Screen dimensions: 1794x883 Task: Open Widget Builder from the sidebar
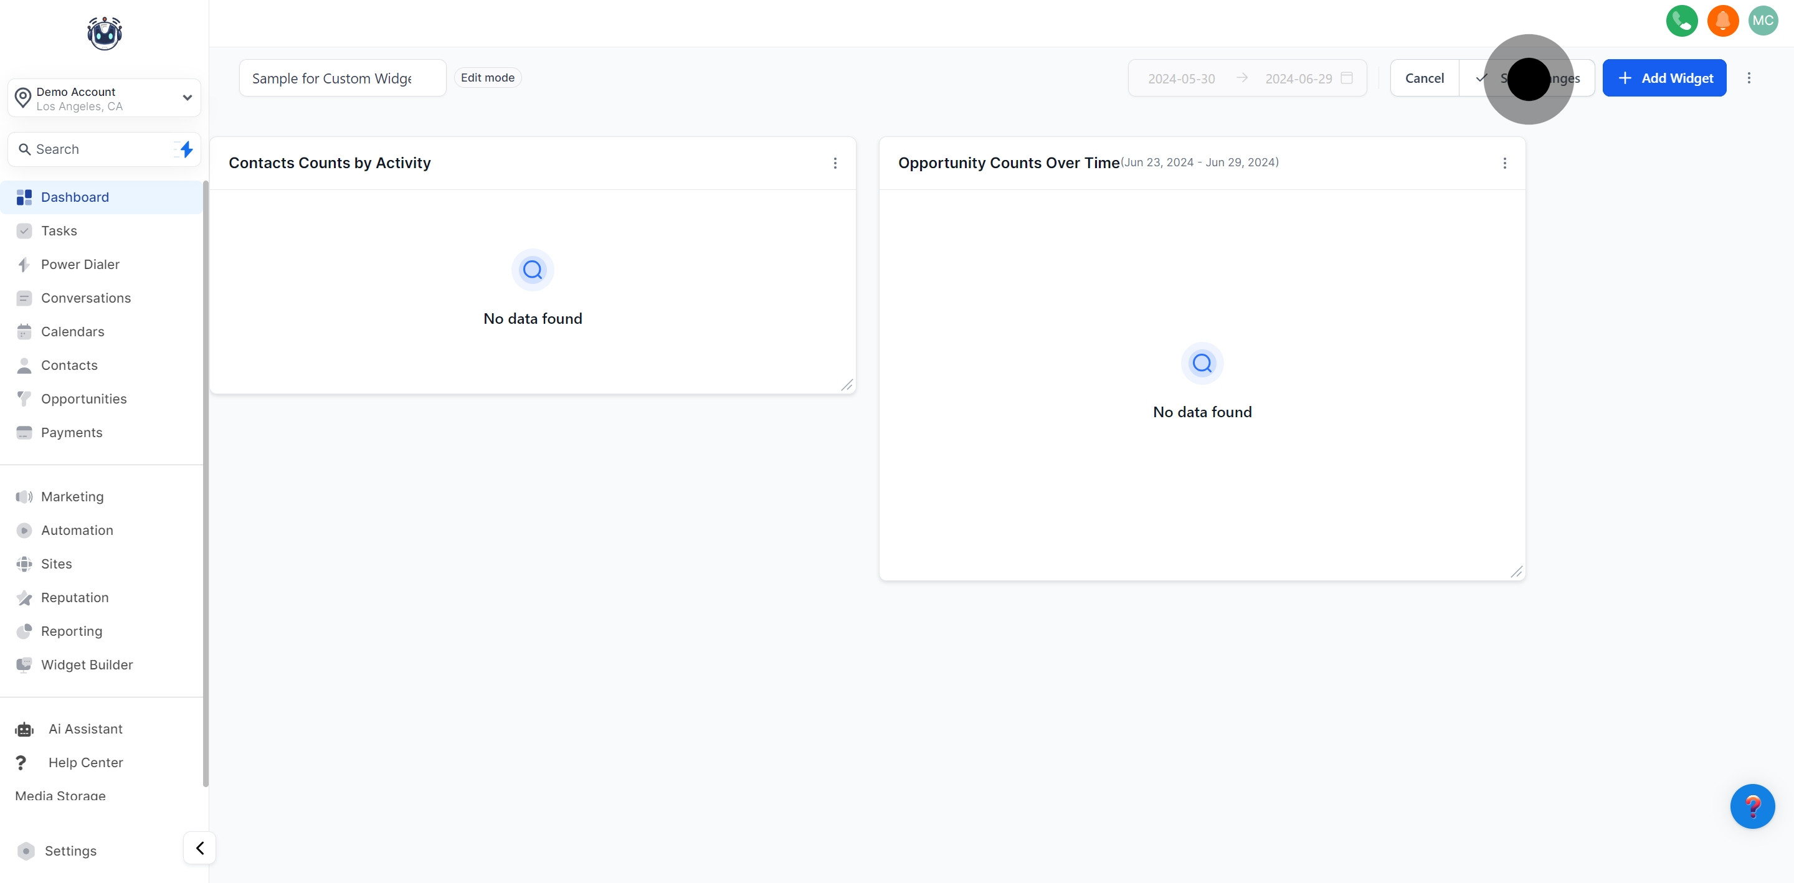pyautogui.click(x=87, y=665)
